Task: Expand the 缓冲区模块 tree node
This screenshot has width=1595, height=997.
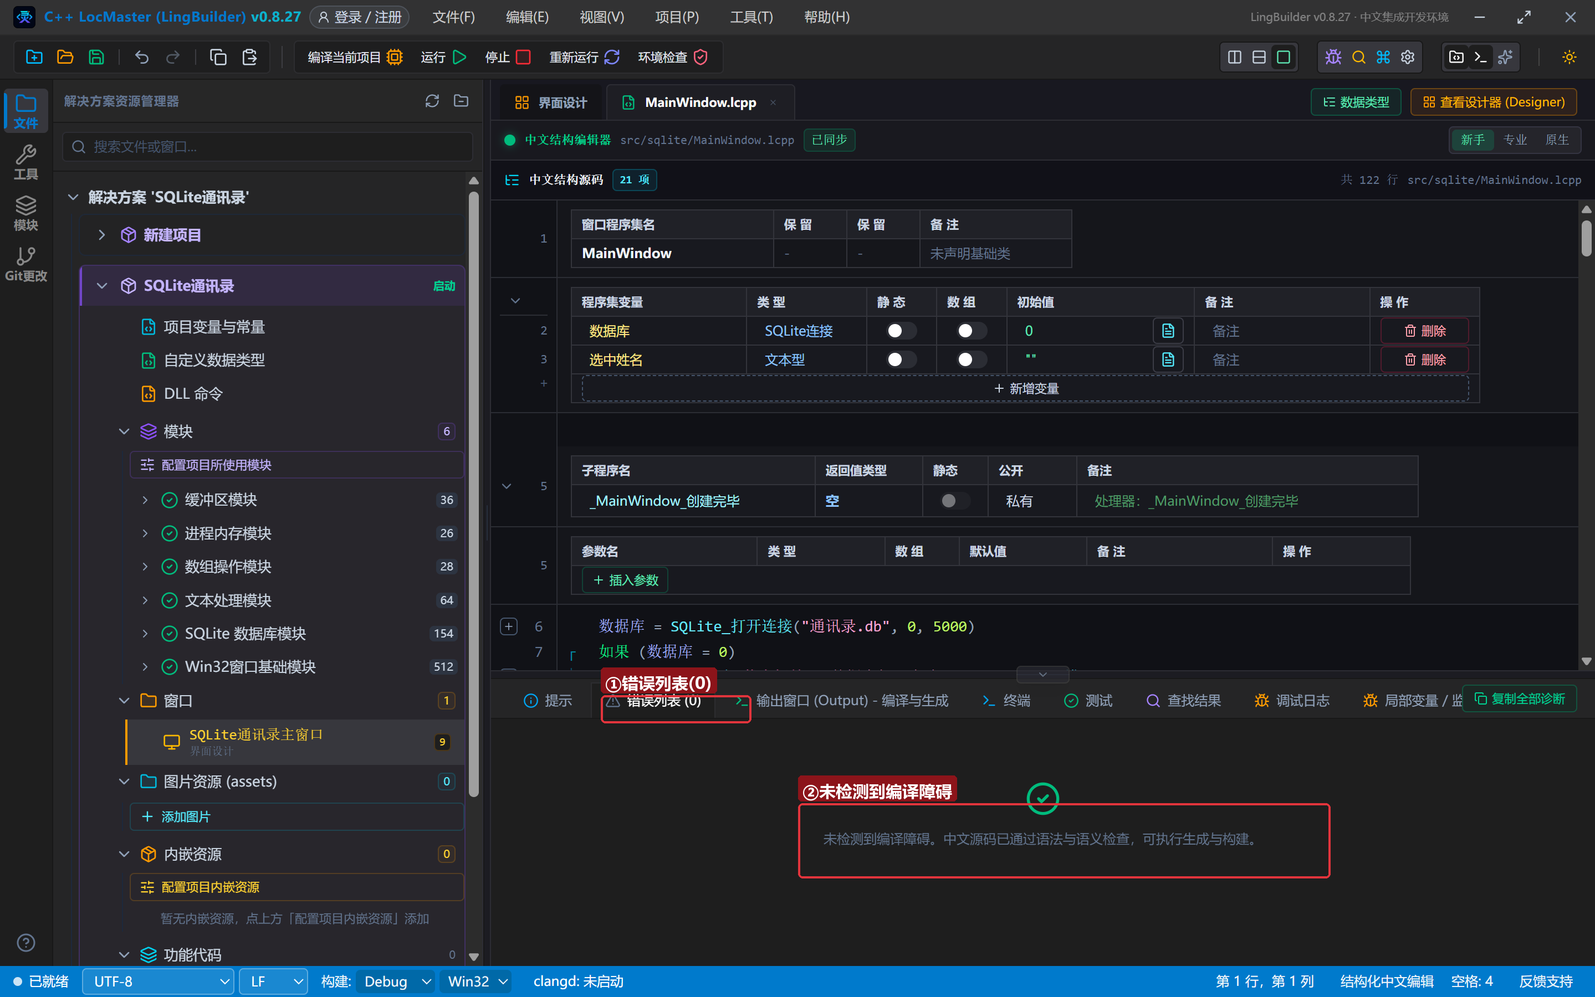Action: tap(145, 500)
